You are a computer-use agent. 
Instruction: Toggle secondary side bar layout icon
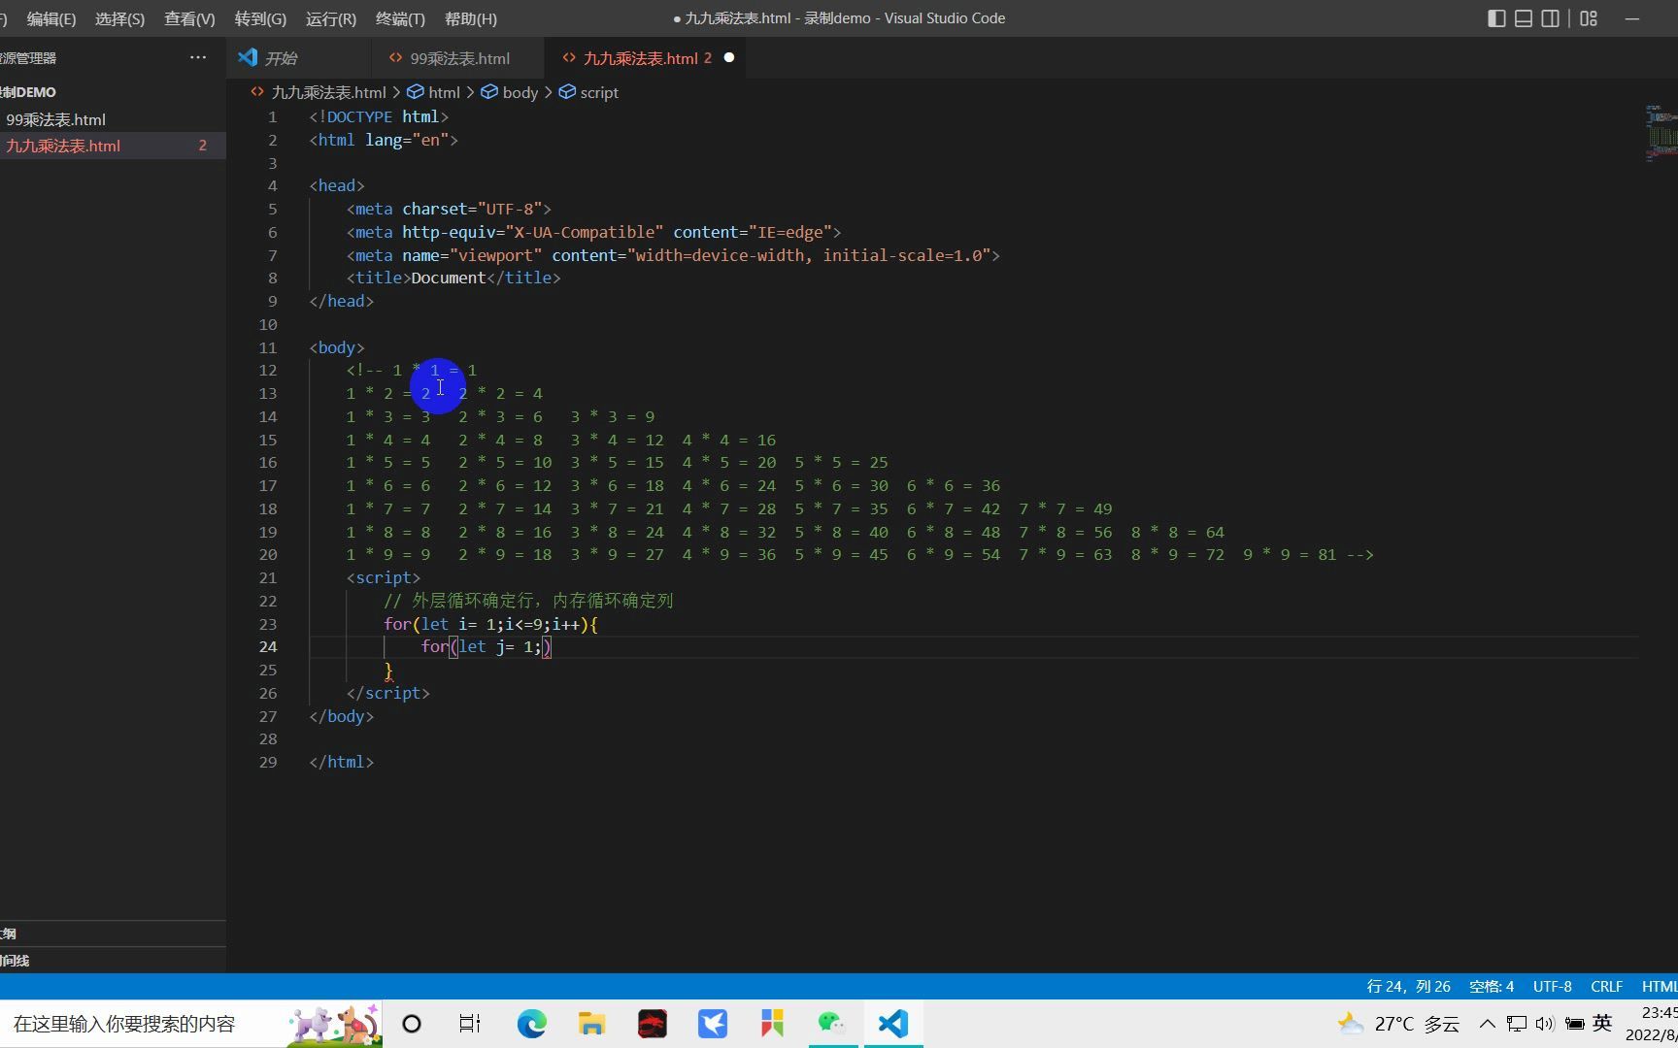click(x=1551, y=18)
